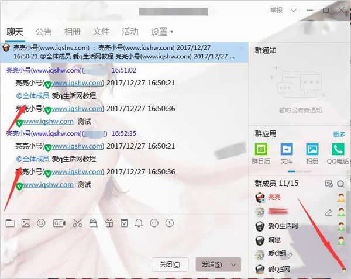The height and width of the screenshot is (279, 351).
Task: Click the 发送(S) button
Action: pos(212,265)
